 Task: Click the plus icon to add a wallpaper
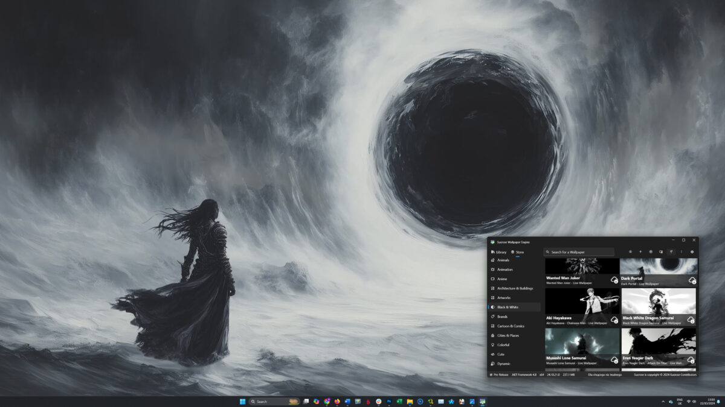coord(640,251)
